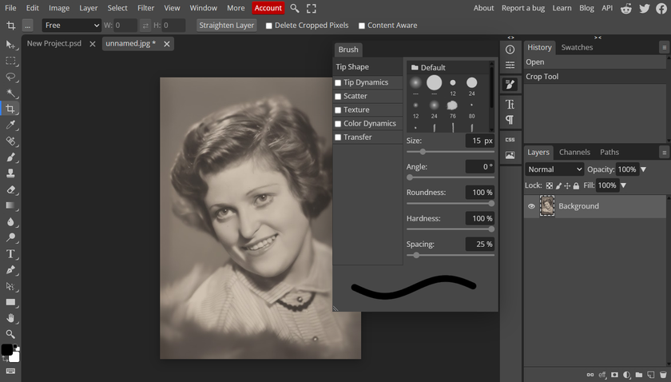Switch to New Project.psd tab
671x382 pixels.
[x=54, y=43]
